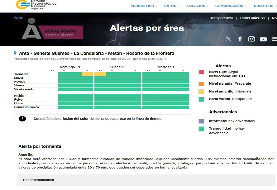
Task: Click the 'Nivel amarillo: Informate' legend text
Action: coord(230,91)
